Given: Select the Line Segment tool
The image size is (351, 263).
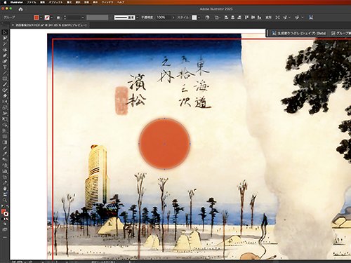Looking at the screenshot, I should click(5, 73).
